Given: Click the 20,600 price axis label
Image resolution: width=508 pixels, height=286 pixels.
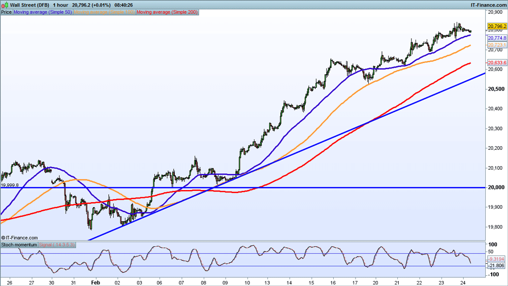Looking at the screenshot, I should [495, 69].
